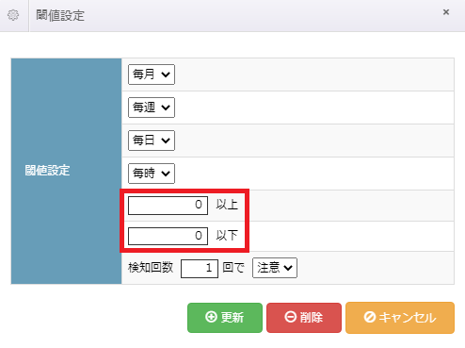465x348 pixels.
Task: Click the chevron arrow of 毎月 select
Action: click(166, 75)
